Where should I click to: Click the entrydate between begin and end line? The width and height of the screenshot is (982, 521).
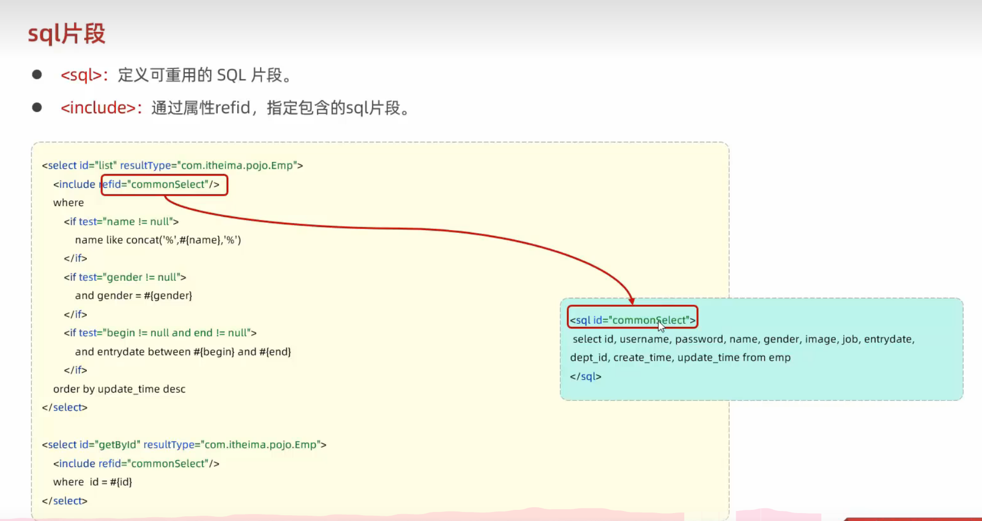(183, 352)
